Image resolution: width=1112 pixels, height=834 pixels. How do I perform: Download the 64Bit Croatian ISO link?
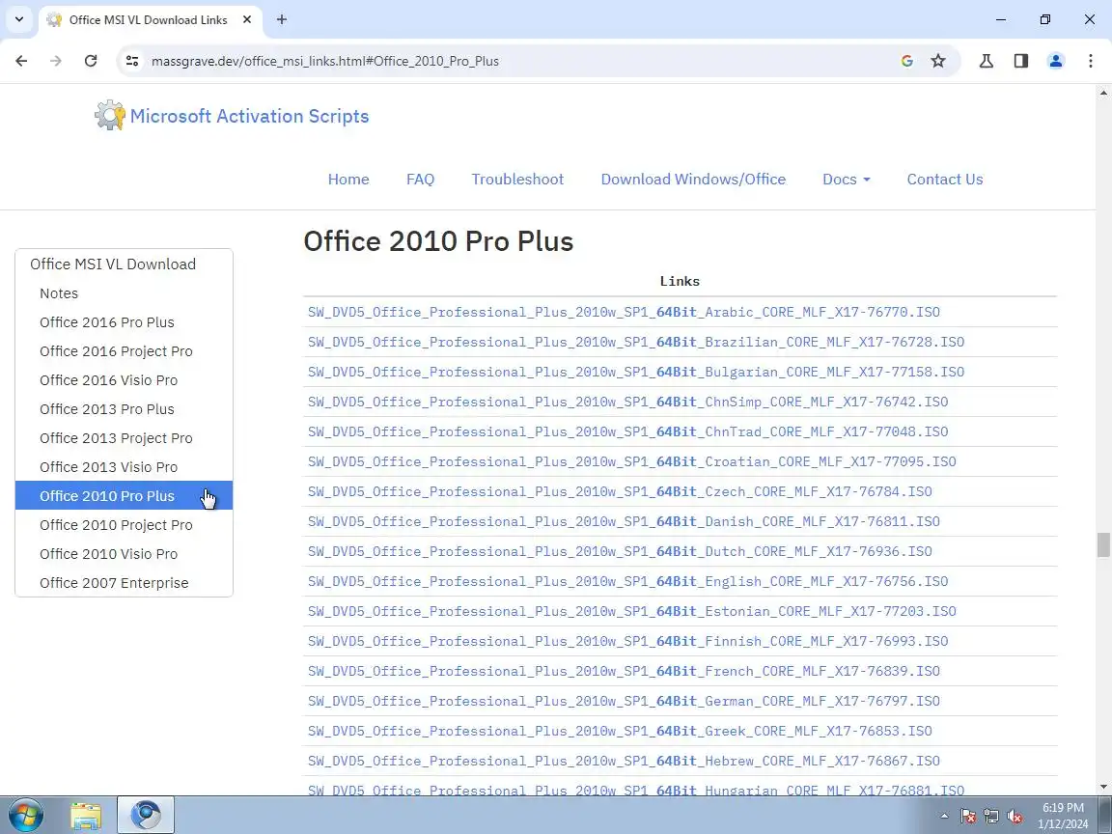(632, 461)
